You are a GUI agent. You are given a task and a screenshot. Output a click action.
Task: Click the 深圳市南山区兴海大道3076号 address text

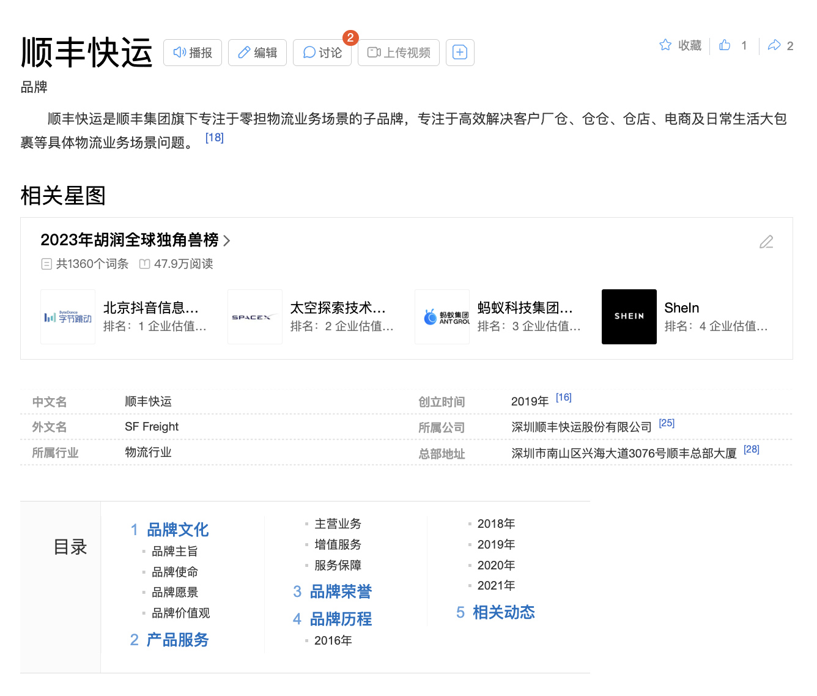624,453
